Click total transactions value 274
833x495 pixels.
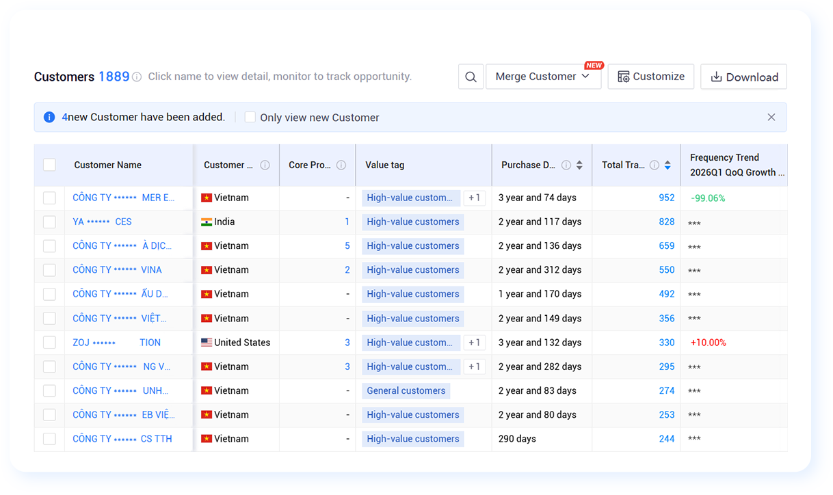(x=667, y=391)
